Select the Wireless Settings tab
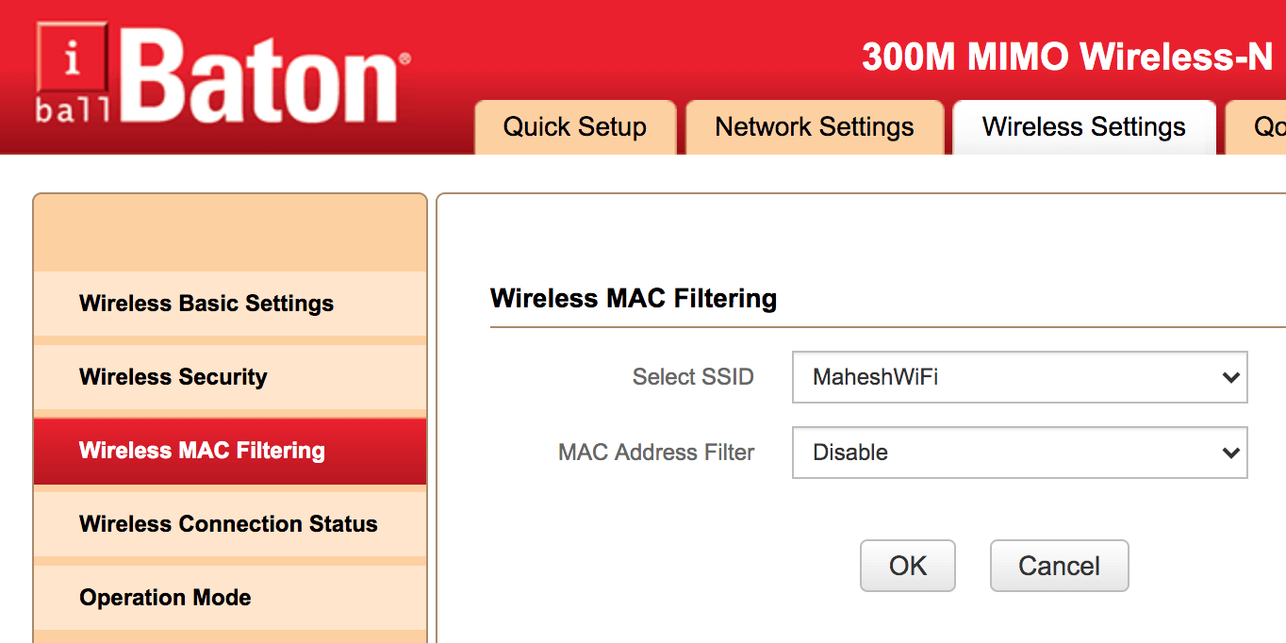This screenshot has width=1286, height=643. (x=1083, y=127)
